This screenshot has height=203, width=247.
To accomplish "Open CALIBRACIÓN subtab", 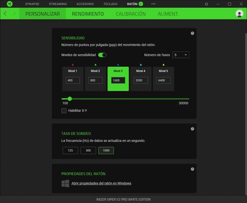I will click(x=131, y=14).
